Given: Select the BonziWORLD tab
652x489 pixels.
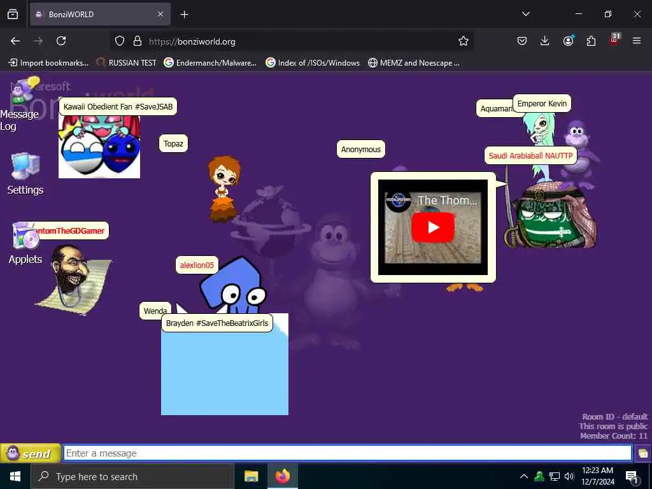Looking at the screenshot, I should (100, 14).
